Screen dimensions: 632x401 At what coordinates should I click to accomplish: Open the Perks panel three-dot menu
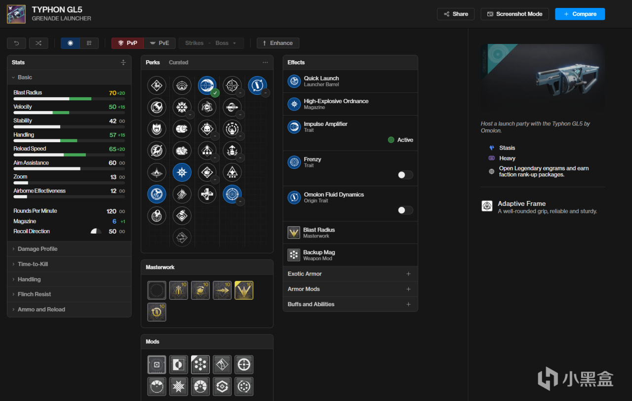[265, 63]
